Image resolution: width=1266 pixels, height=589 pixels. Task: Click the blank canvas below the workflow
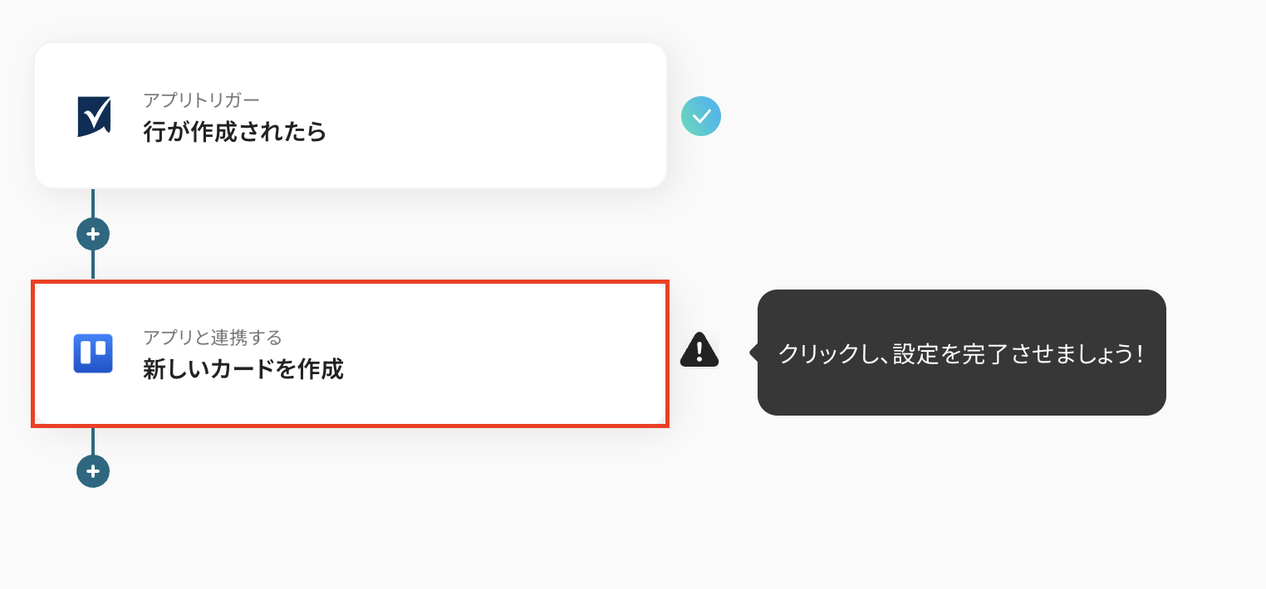tap(581, 539)
